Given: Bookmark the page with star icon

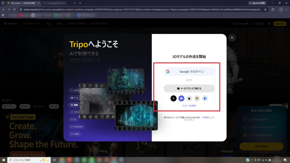Looking at the screenshot, I should [x=265, y=9].
